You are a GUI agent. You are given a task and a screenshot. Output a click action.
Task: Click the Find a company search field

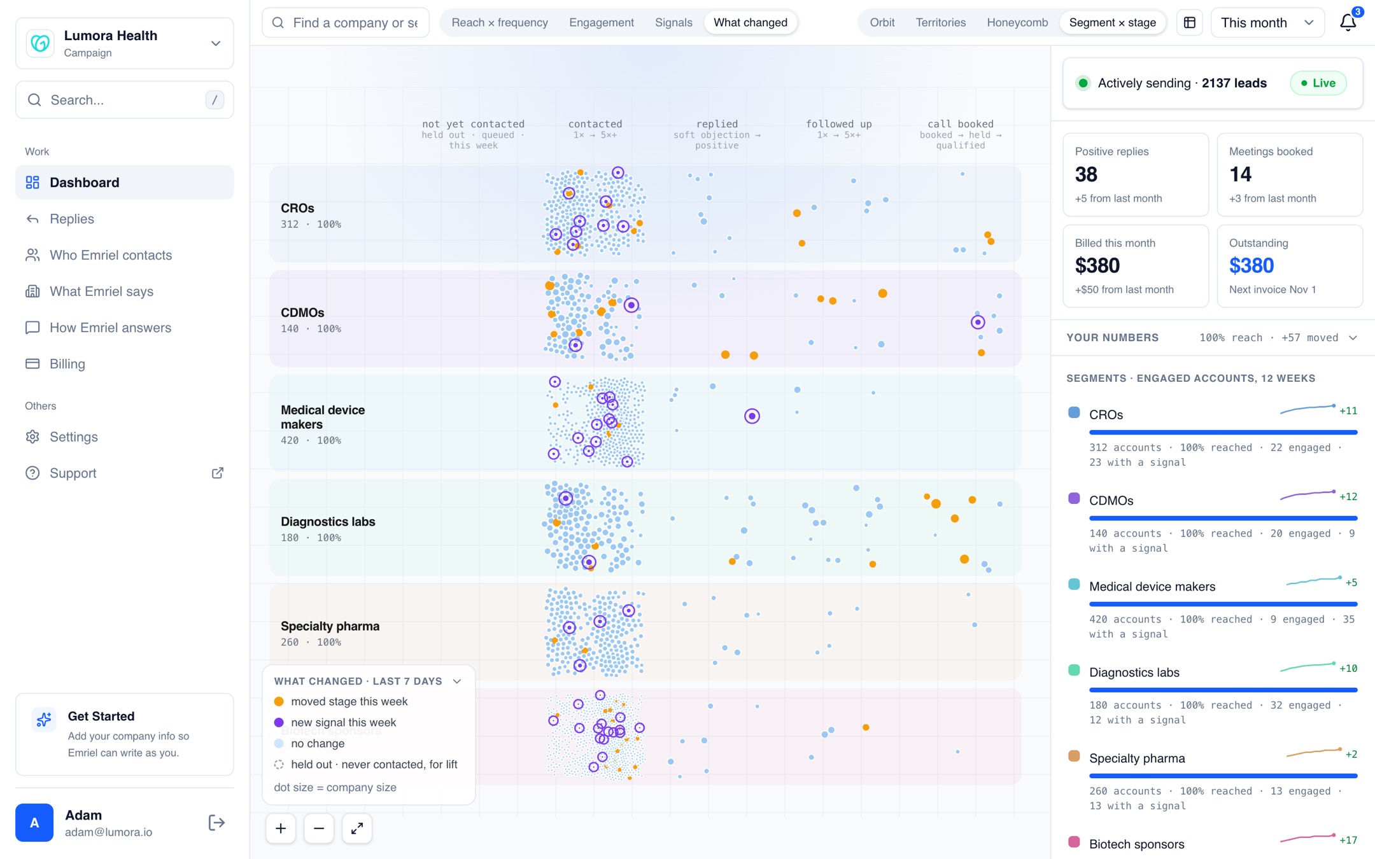[x=346, y=22]
